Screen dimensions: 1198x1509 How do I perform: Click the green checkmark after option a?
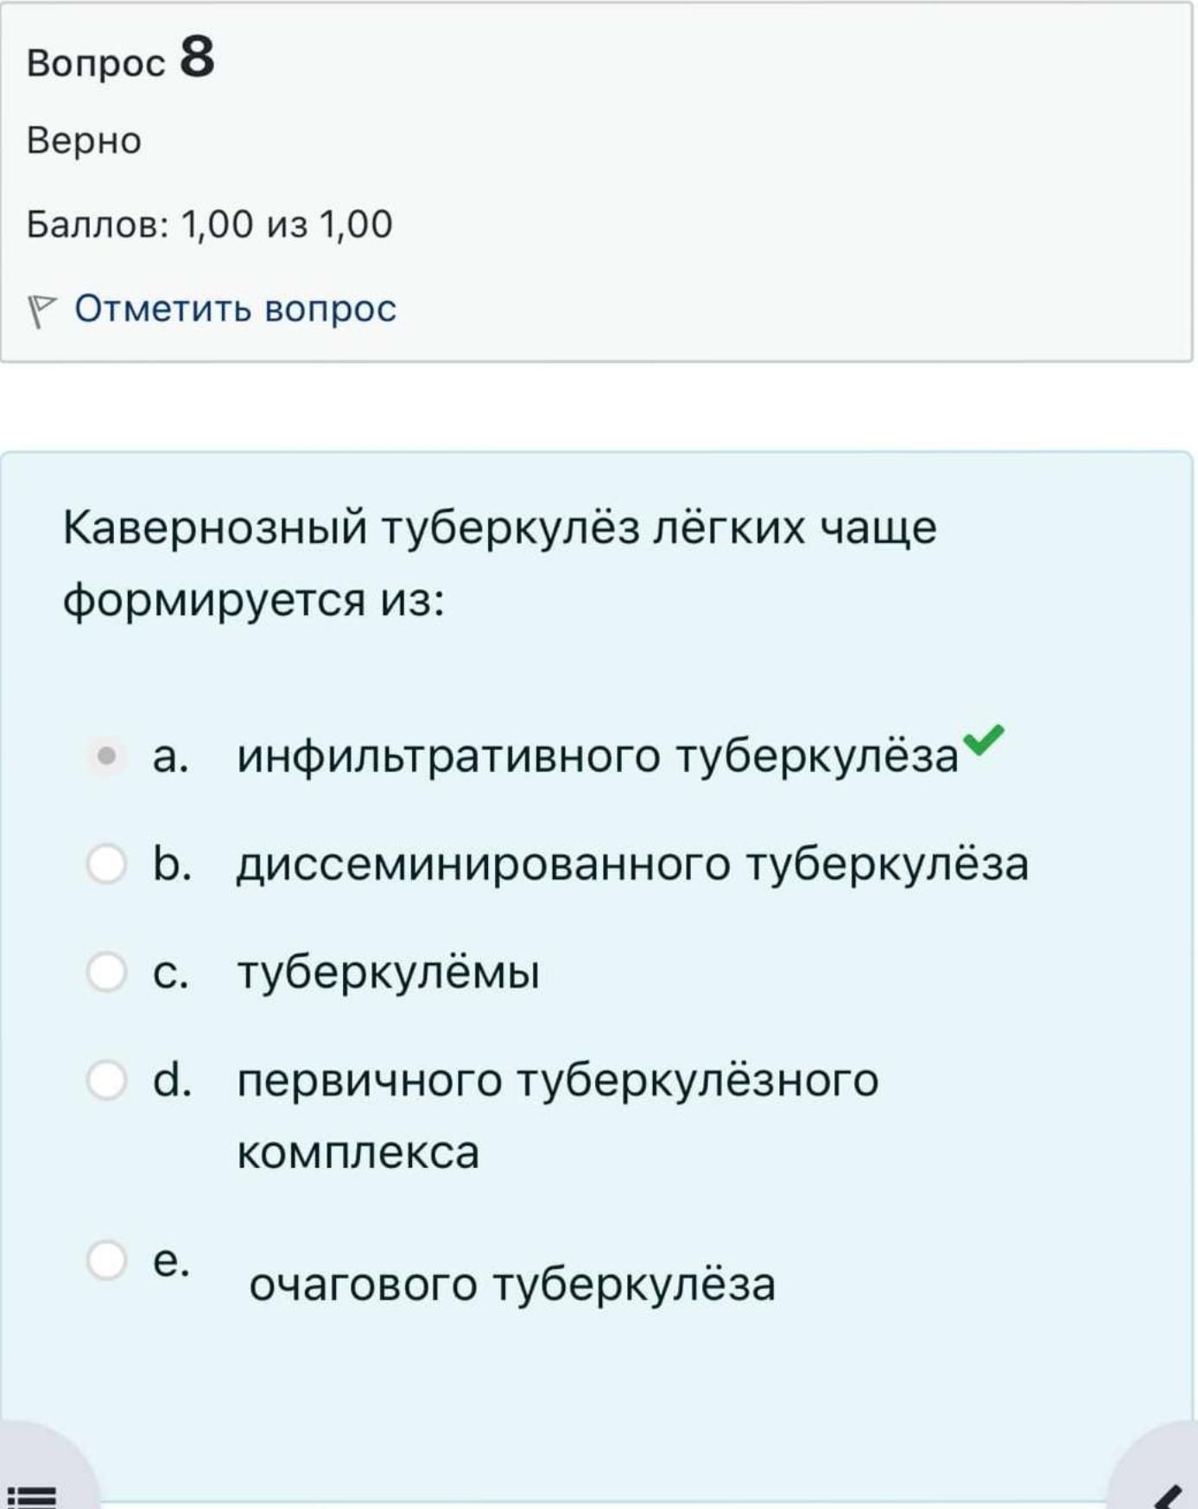[x=983, y=738]
